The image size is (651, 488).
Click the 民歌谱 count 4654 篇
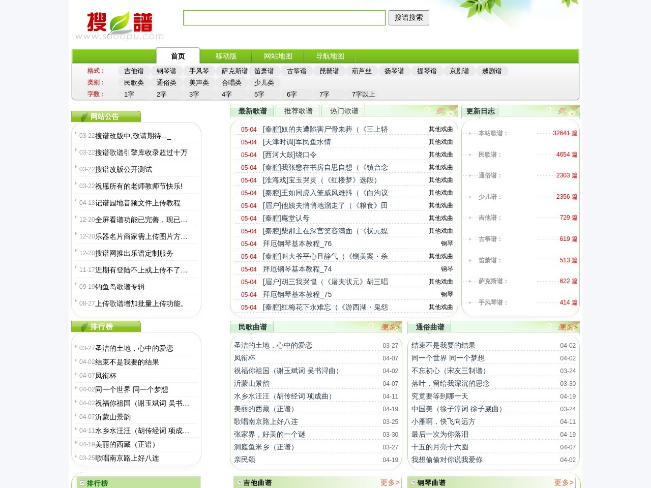(x=567, y=155)
